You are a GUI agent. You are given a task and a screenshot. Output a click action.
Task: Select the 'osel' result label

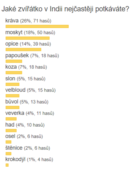tap(24, 136)
